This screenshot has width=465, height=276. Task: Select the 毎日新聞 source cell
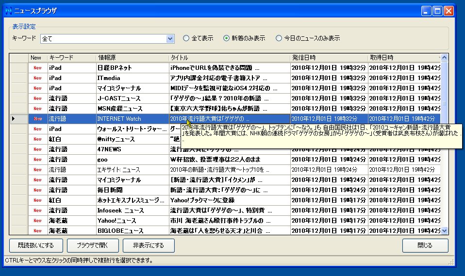click(x=133, y=190)
